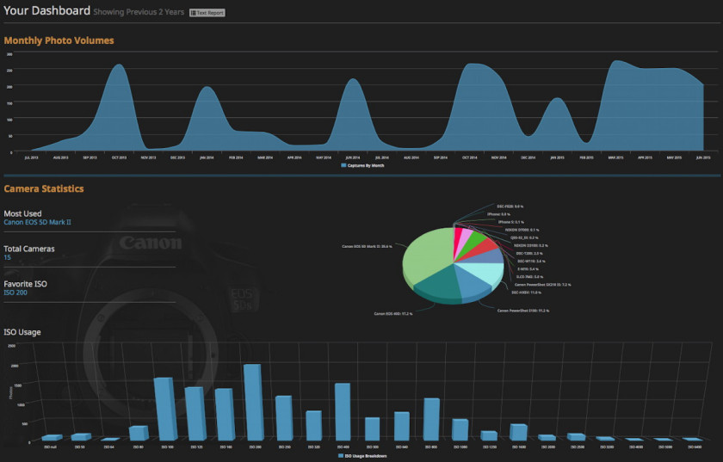Click the ISO 1000 bar

(460, 429)
